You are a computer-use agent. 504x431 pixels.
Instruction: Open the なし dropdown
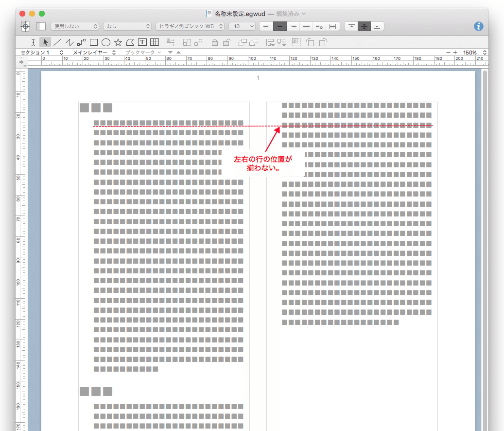coord(127,26)
